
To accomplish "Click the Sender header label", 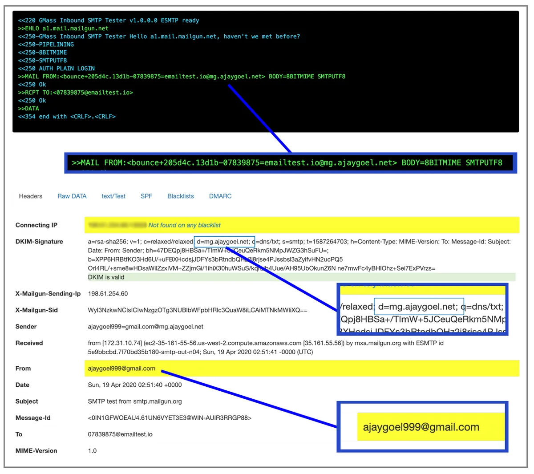I will 26,327.
